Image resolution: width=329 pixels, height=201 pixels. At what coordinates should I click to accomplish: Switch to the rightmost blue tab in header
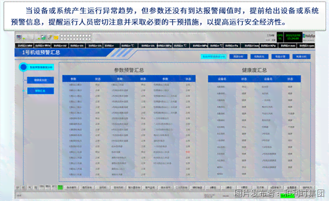coord(301,57)
